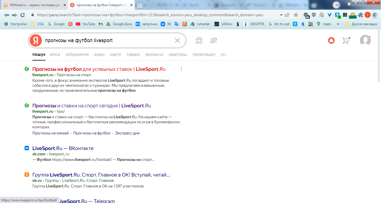Viewport: 381px width, 203px height.
Task: Open the maps bookmark
Action: (324, 24)
